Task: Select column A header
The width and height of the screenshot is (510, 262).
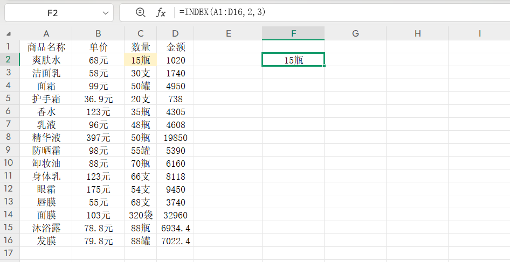Action: click(46, 33)
